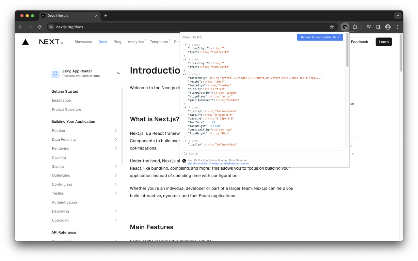
Task: Open the Blog nav item
Action: [x=118, y=42]
